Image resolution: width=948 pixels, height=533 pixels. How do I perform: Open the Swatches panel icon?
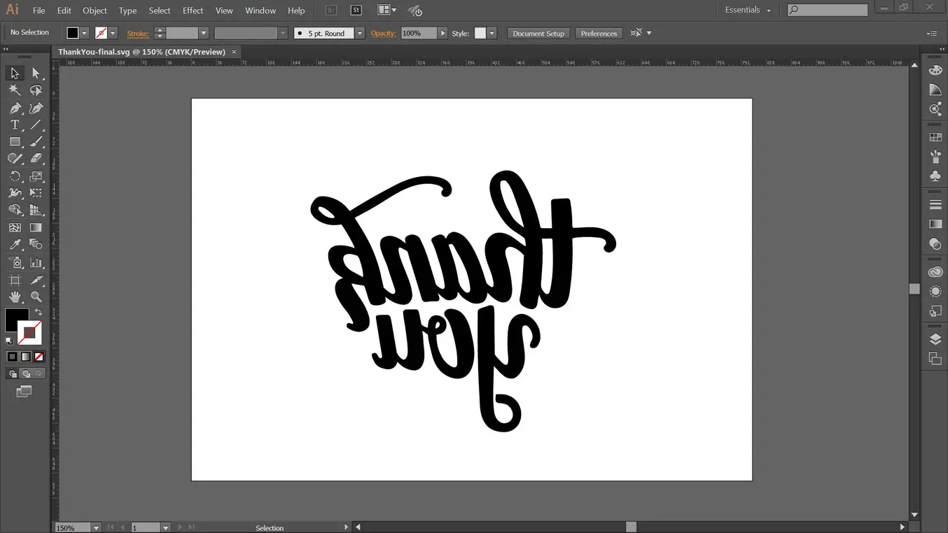[935, 138]
